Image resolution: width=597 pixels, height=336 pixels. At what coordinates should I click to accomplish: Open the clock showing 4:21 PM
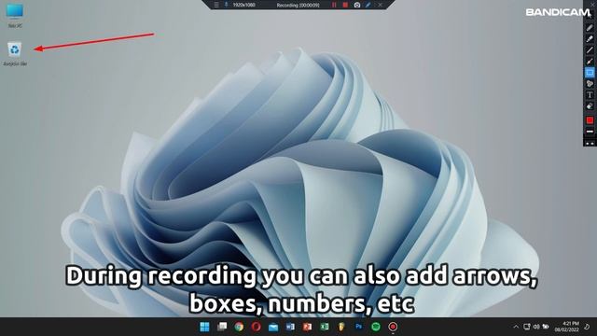567,327
